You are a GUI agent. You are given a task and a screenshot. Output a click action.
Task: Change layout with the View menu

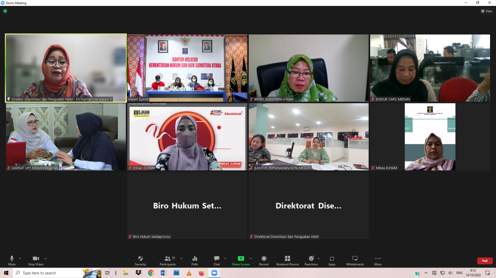pos(486,11)
